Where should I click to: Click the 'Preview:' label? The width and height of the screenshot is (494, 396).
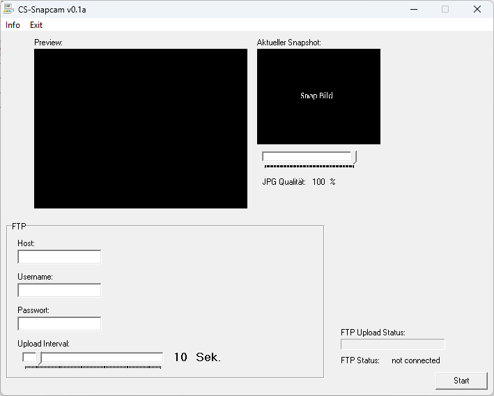48,43
